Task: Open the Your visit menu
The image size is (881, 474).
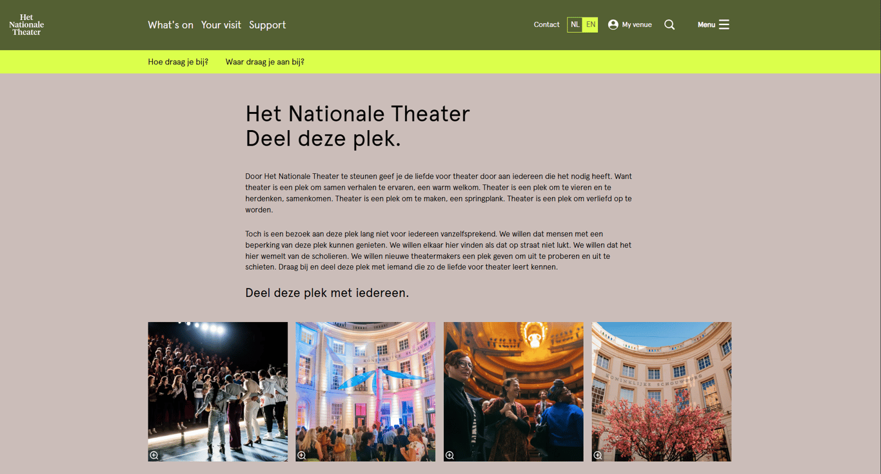Action: point(221,24)
